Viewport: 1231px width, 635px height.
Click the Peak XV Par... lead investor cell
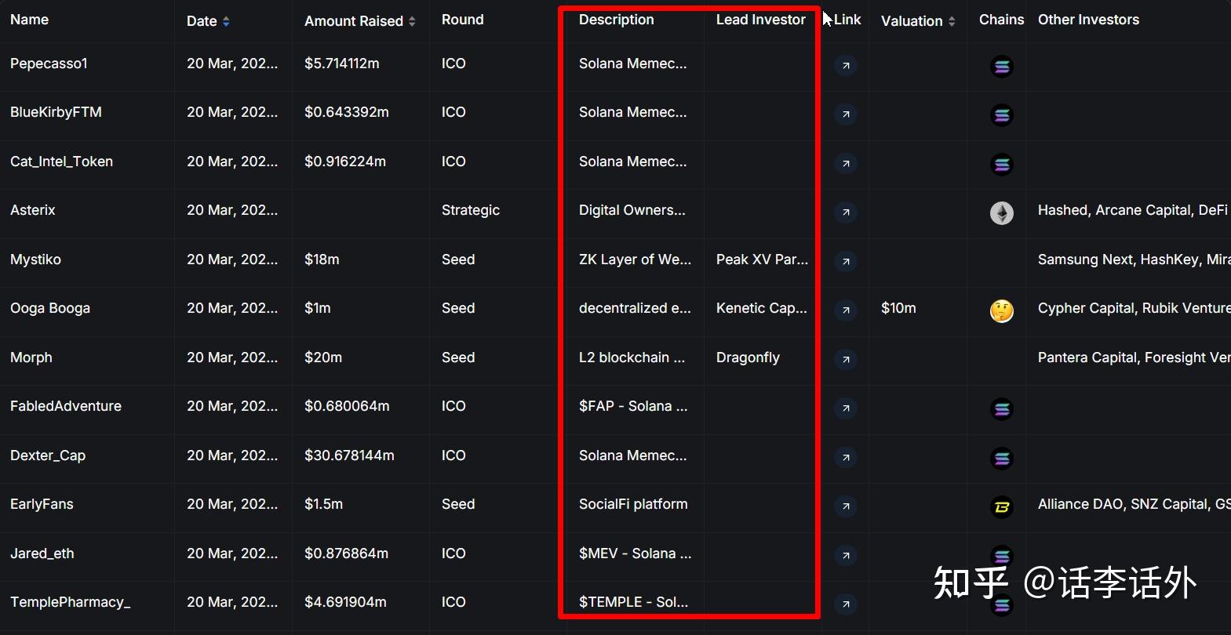pos(762,259)
